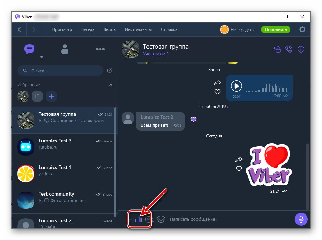Click Нет средств balance label

tap(242, 29)
